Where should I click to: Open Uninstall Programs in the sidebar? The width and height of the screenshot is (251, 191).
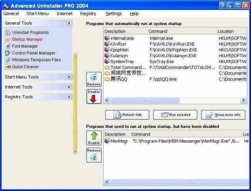[x=30, y=33]
